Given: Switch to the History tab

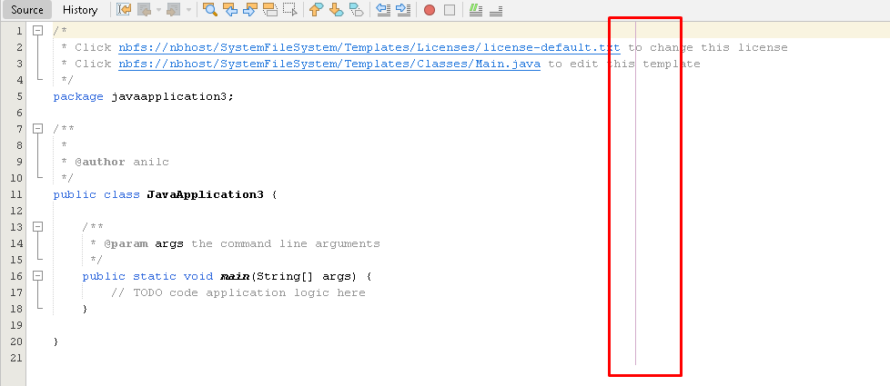Looking at the screenshot, I should tap(80, 10).
